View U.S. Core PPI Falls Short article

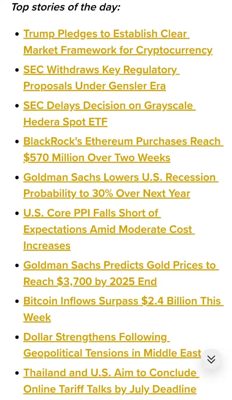click(109, 229)
